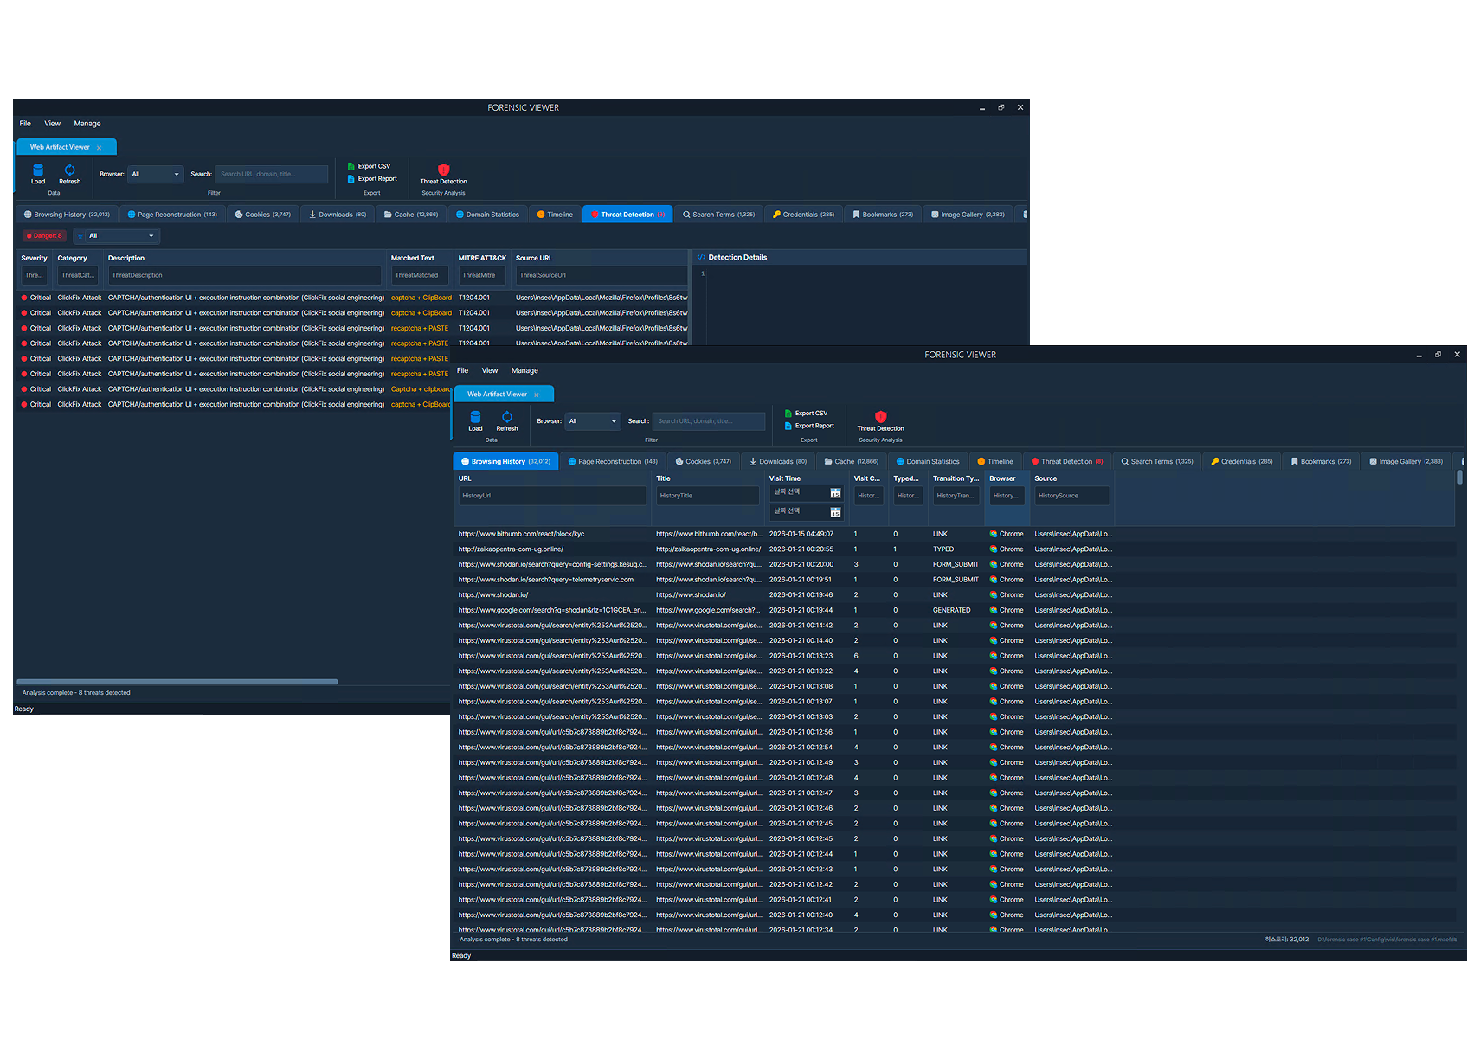This screenshot has height=1059, width=1480.
Task: Click Export Report in the back window
Action: click(372, 179)
